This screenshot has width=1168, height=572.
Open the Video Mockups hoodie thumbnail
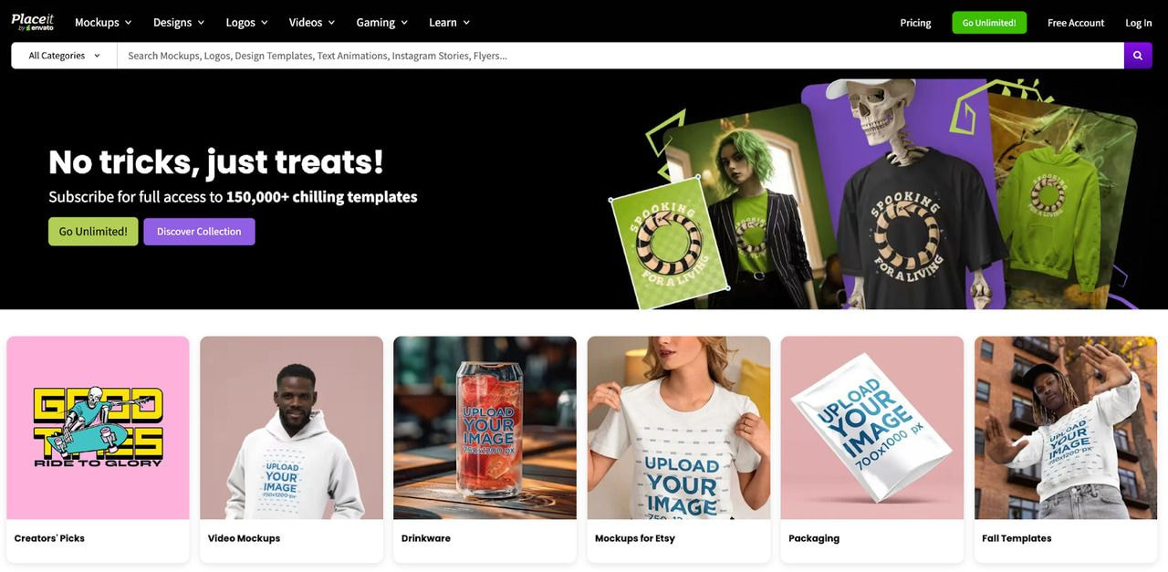coord(292,428)
